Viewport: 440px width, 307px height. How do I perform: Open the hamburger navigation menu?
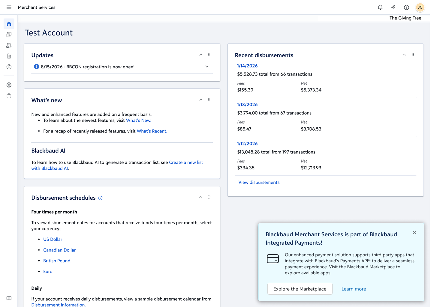click(9, 7)
